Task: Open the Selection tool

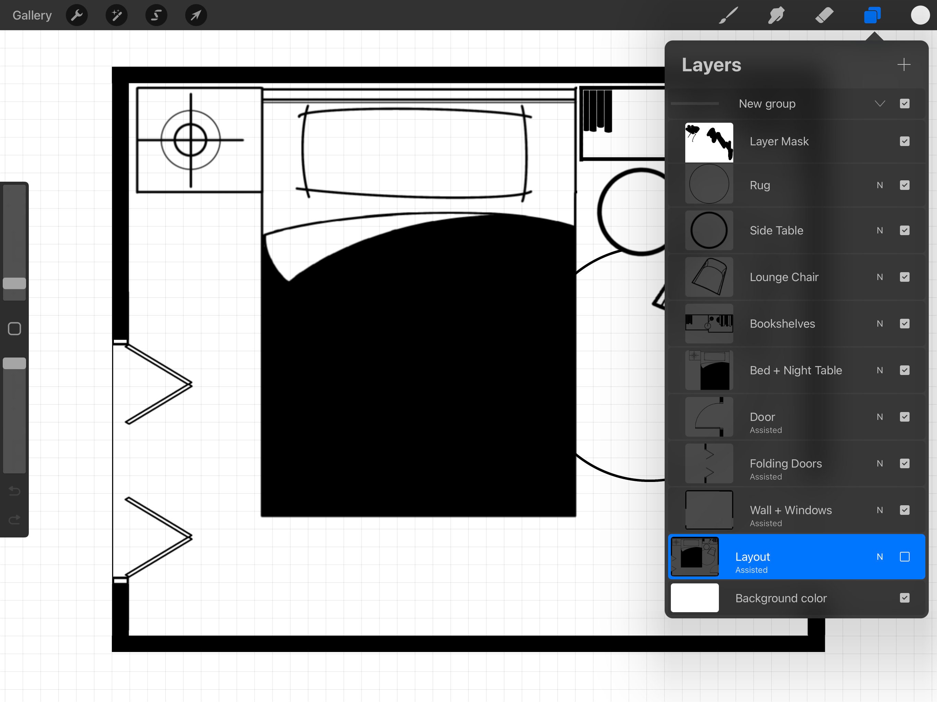Action: coord(156,15)
